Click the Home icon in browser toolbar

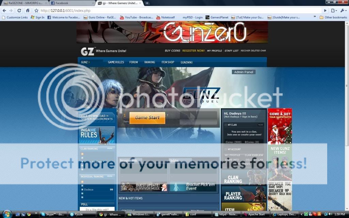point(28,11)
